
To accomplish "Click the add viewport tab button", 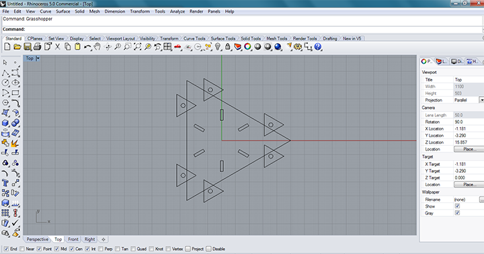I will pyautogui.click(x=104, y=239).
